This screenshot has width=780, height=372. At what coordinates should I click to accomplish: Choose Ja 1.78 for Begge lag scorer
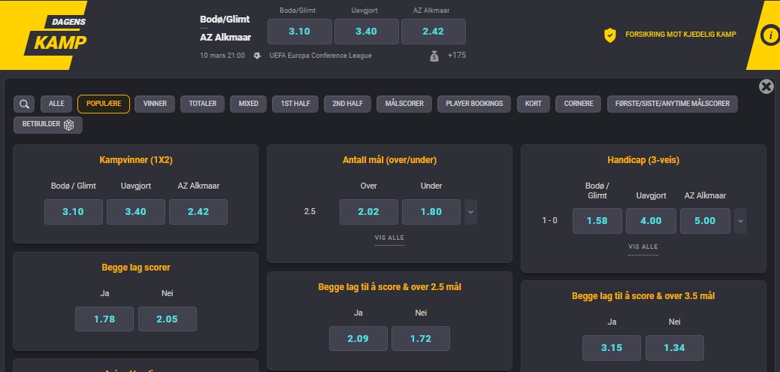(104, 319)
